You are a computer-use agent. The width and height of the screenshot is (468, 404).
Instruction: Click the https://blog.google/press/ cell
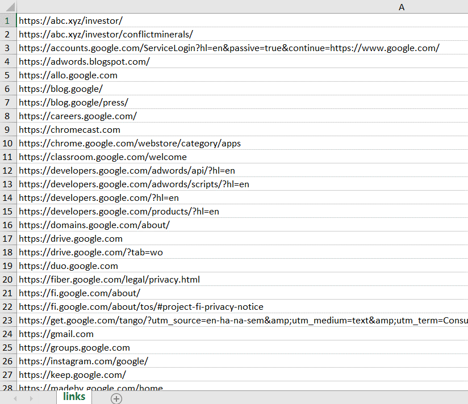point(243,102)
